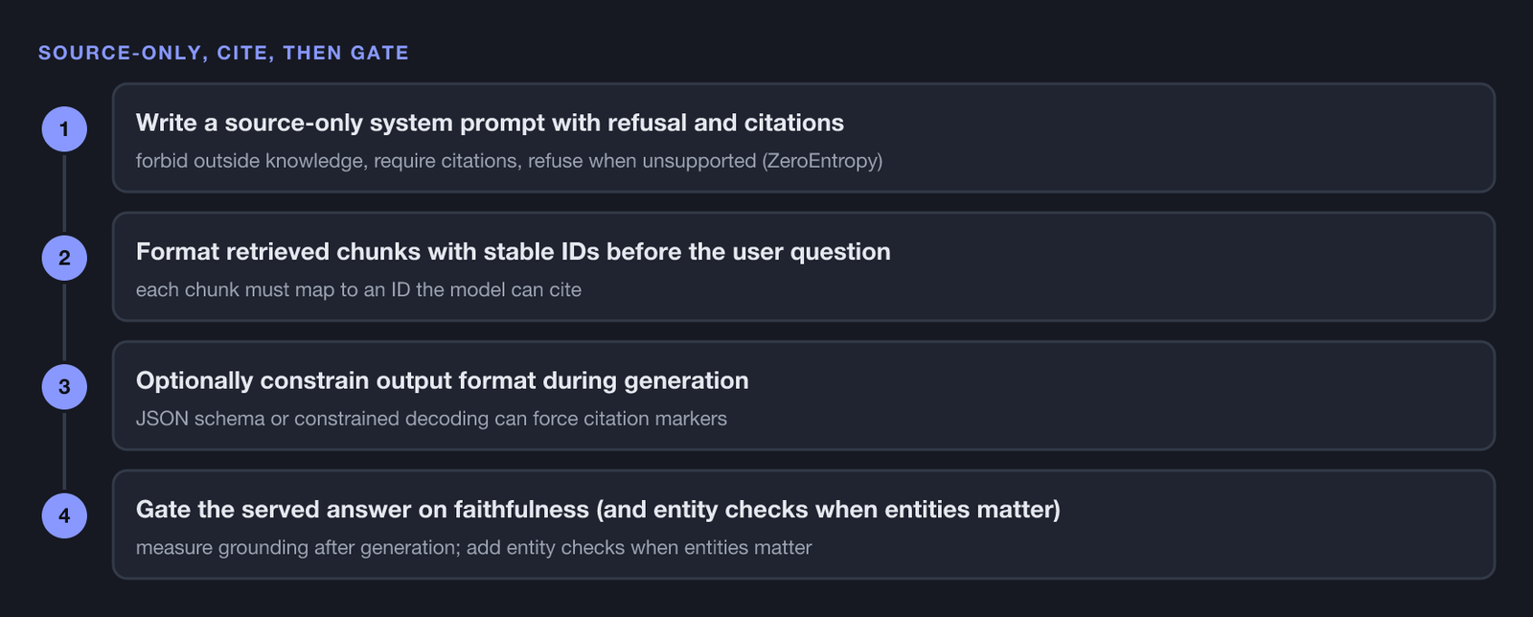Select 'Gate the served answer on faithfulness' title
Screen dimensions: 1533x617
click(598, 510)
